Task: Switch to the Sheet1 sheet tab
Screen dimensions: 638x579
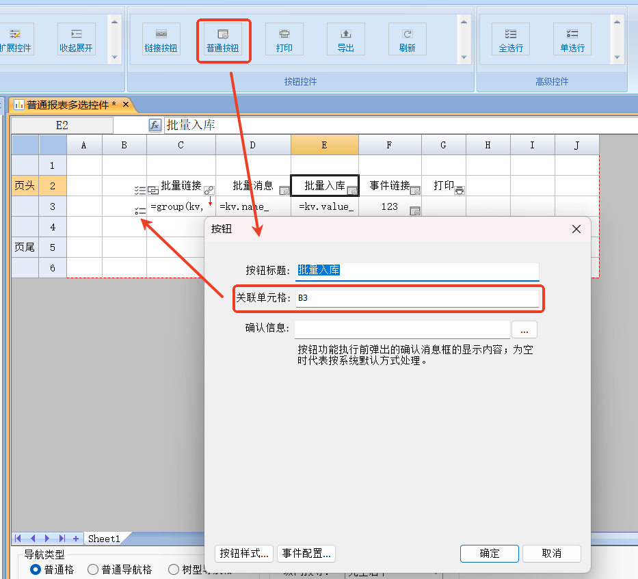Action: (104, 539)
